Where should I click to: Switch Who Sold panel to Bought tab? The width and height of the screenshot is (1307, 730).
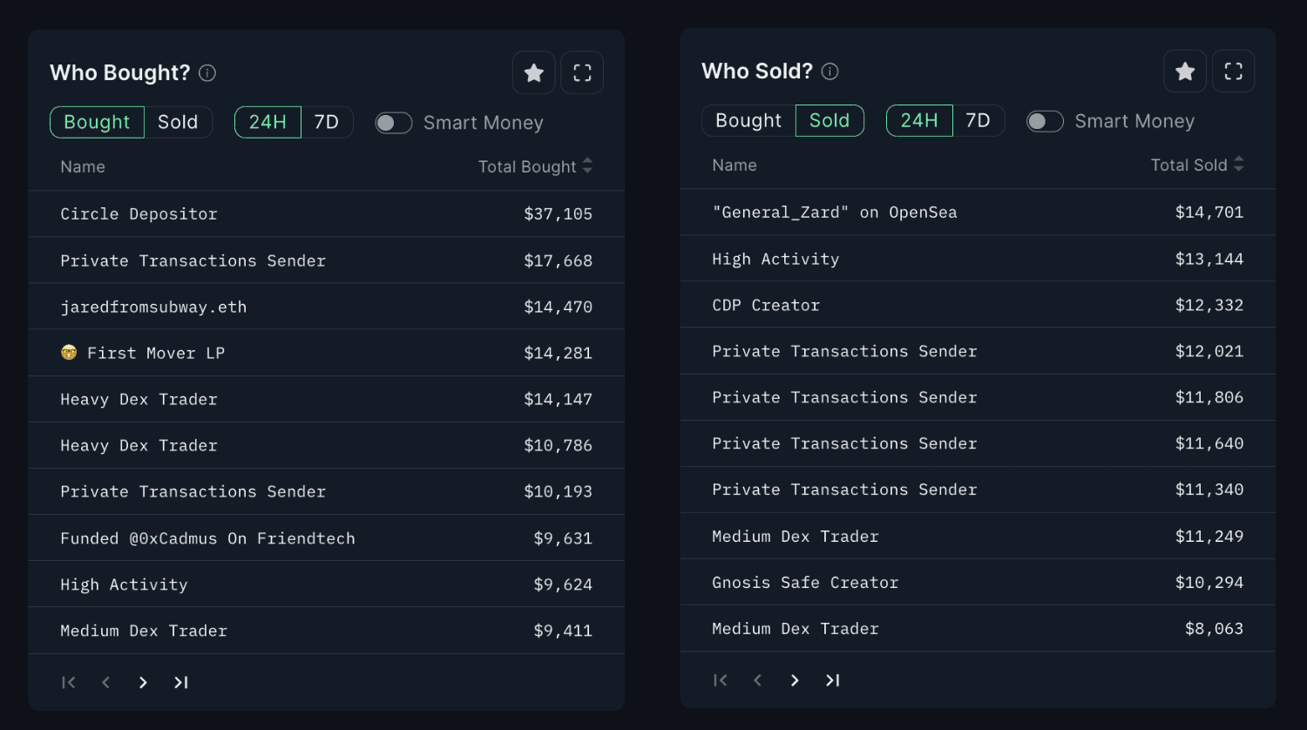748,121
